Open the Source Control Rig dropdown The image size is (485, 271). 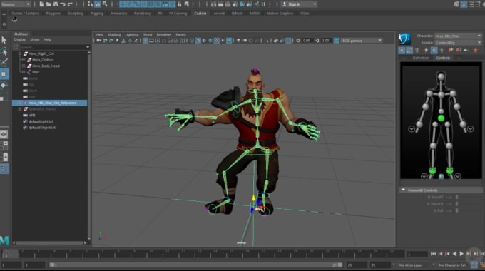coord(458,42)
